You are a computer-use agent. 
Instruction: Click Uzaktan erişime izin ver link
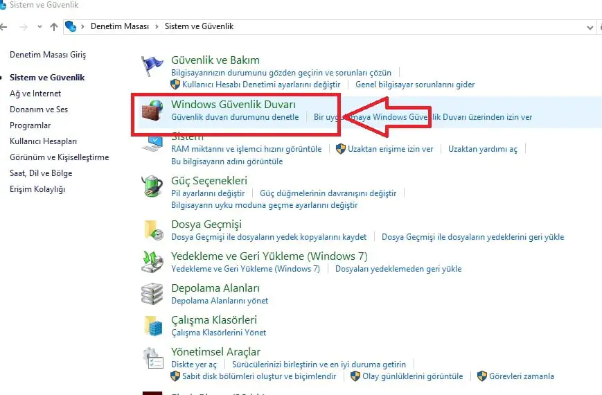tap(391, 149)
